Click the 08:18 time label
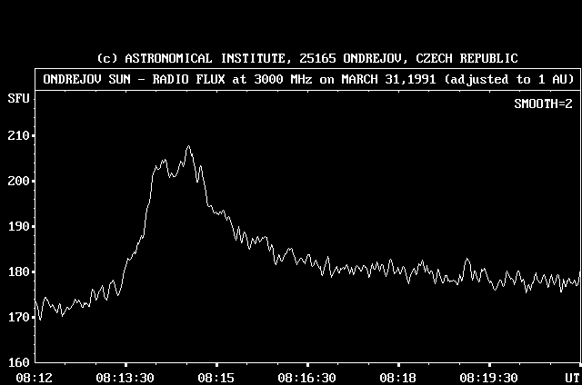 pyautogui.click(x=398, y=377)
